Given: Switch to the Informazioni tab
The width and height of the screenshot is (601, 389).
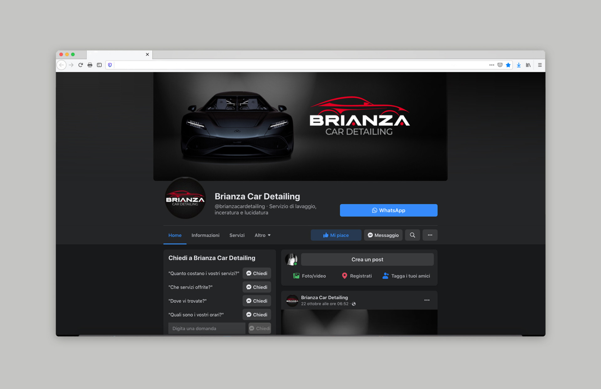Looking at the screenshot, I should point(205,235).
